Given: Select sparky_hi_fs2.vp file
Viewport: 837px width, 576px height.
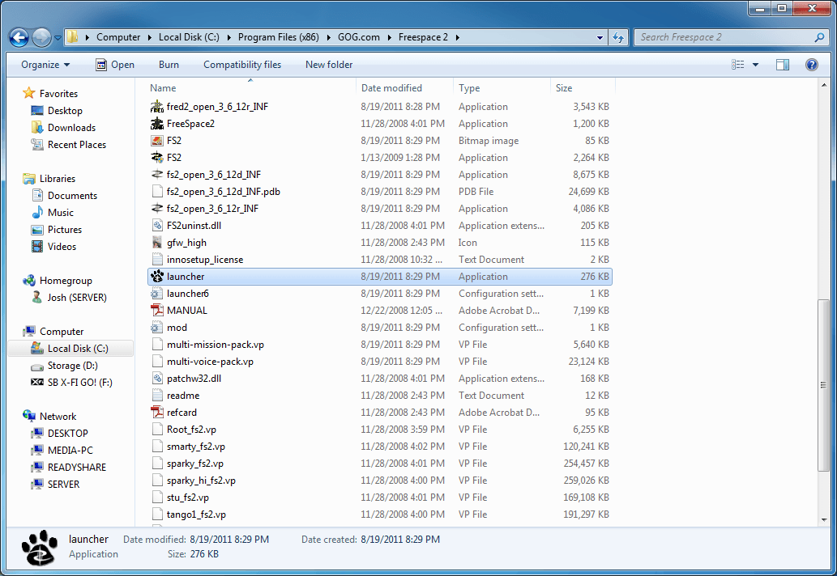Looking at the screenshot, I should click(x=379, y=480).
